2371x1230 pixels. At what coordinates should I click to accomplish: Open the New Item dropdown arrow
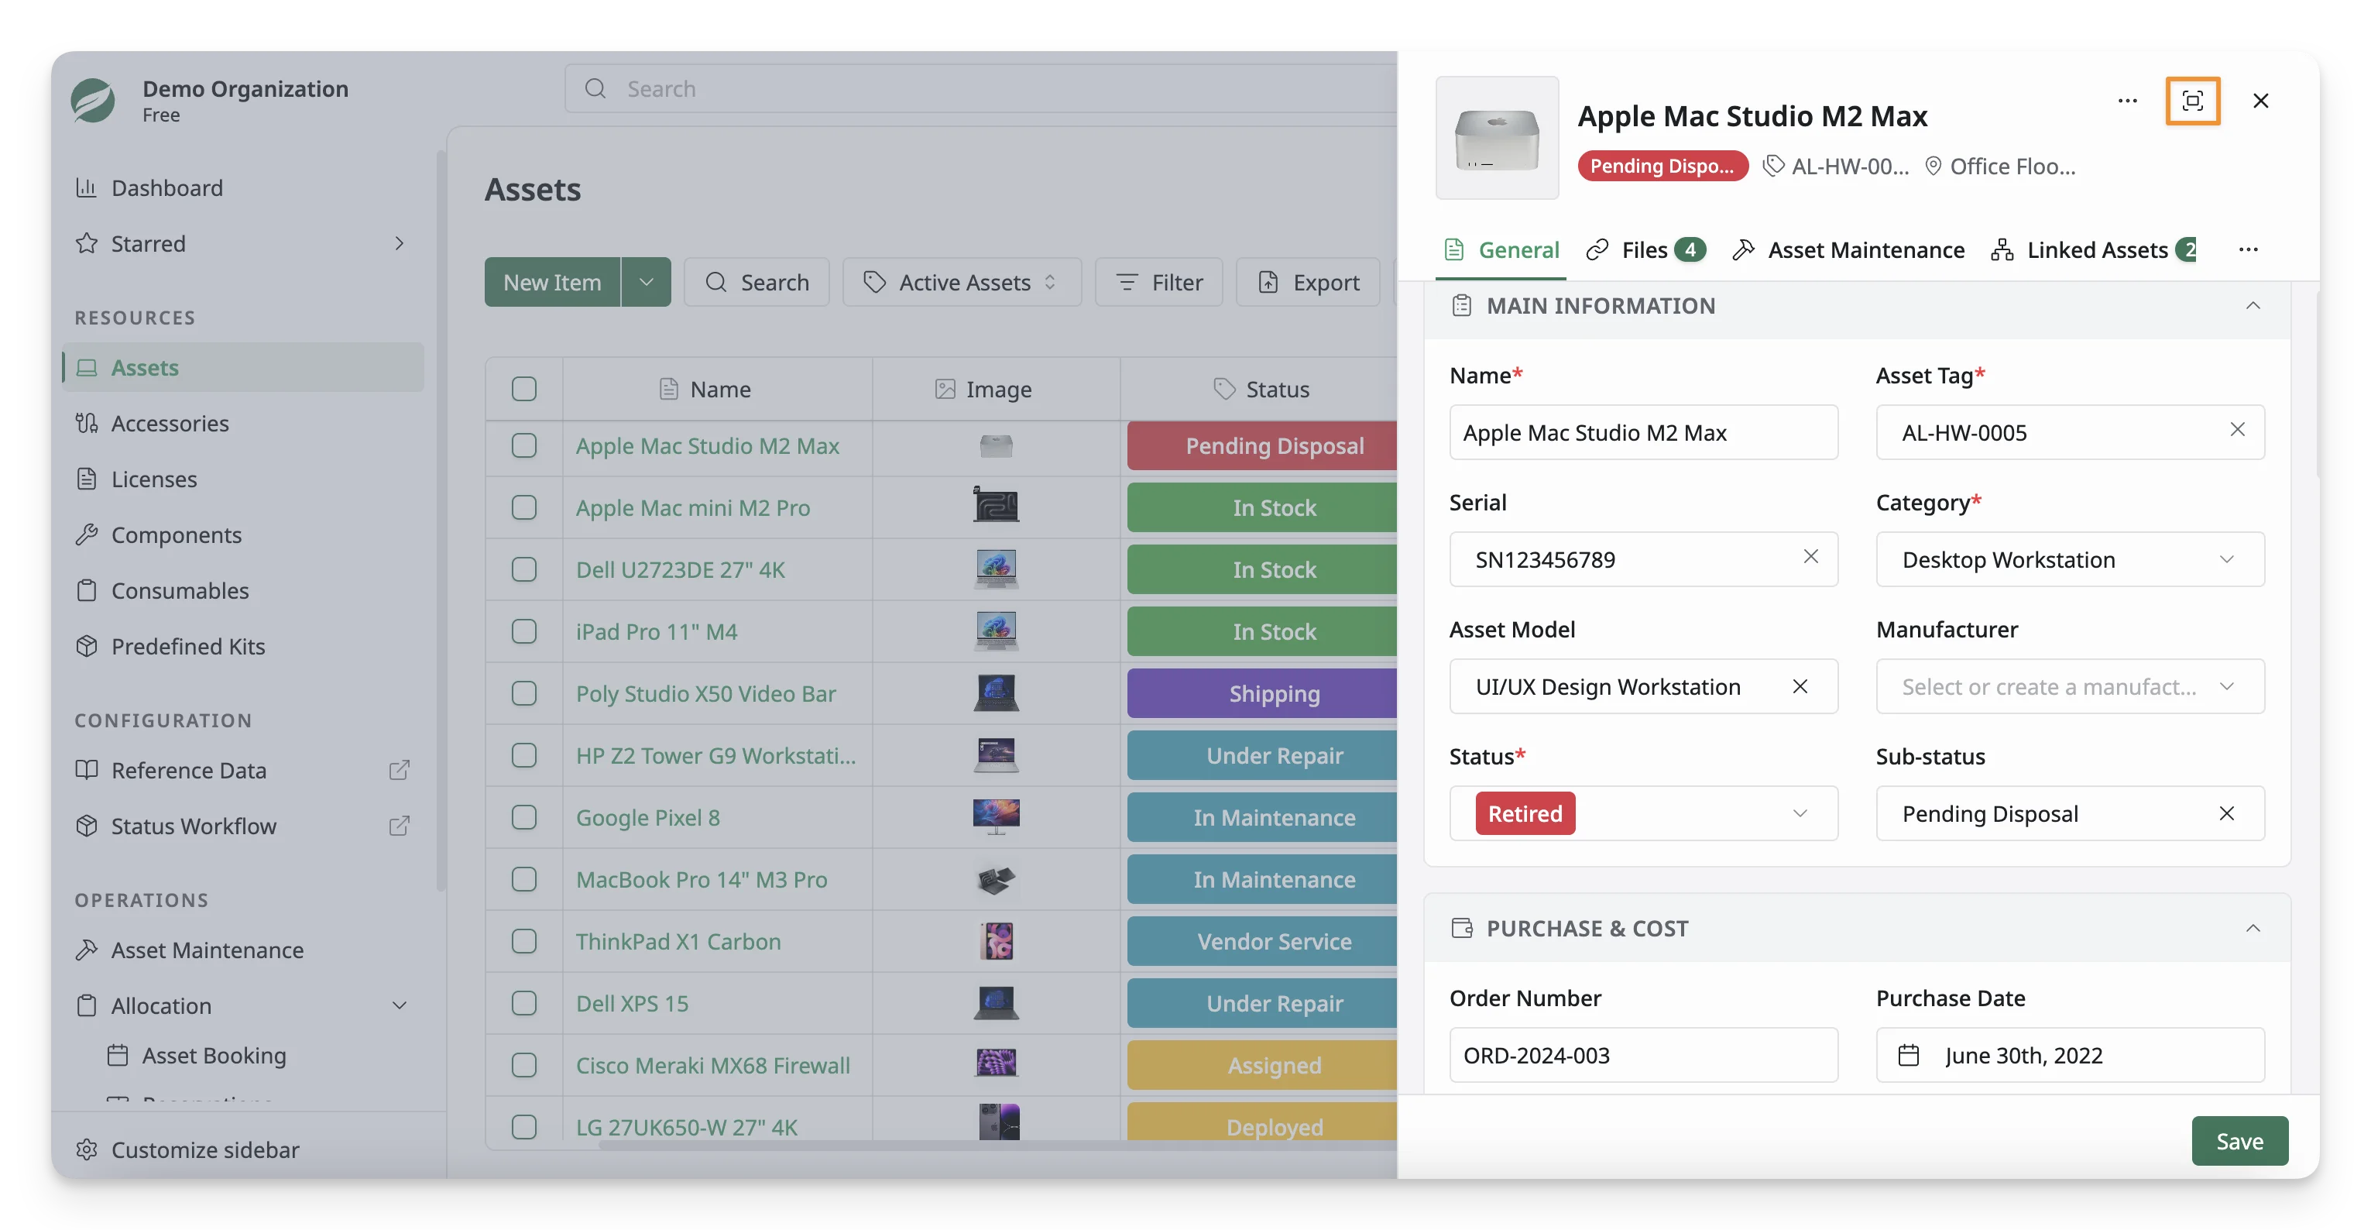(646, 282)
